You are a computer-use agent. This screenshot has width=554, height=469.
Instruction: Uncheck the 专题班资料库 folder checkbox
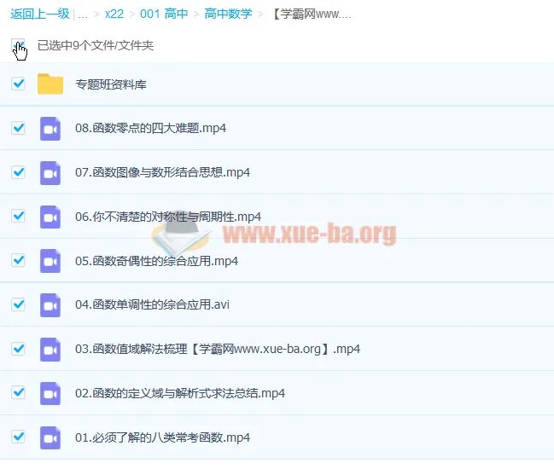pos(18,84)
